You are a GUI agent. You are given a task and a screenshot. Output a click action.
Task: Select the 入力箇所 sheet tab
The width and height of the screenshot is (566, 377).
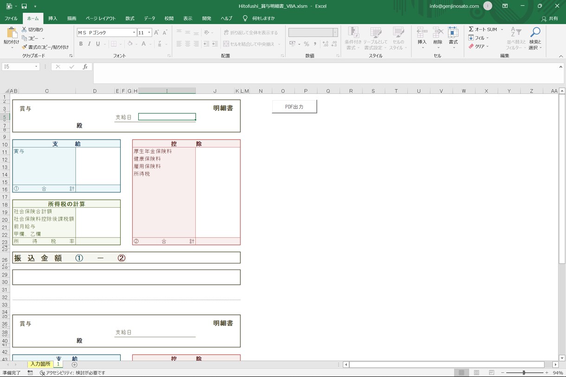point(40,364)
